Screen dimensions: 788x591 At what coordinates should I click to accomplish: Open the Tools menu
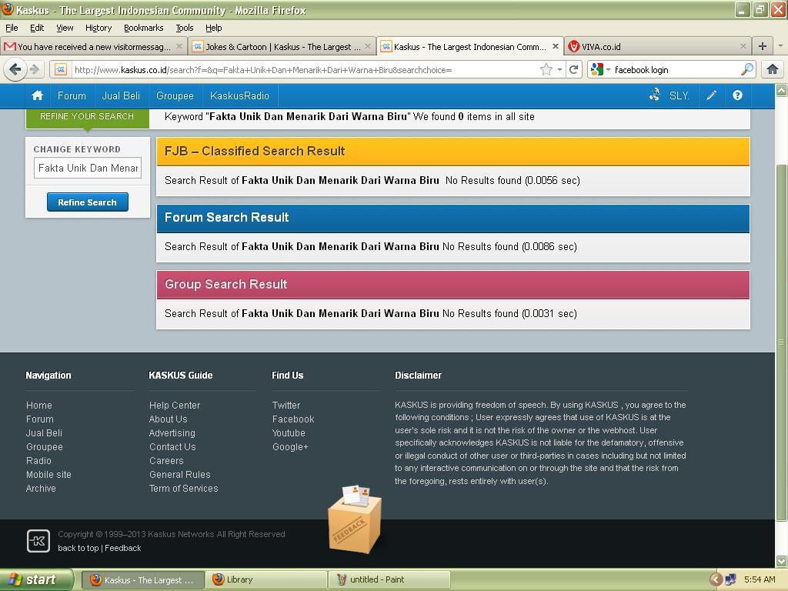tap(185, 28)
